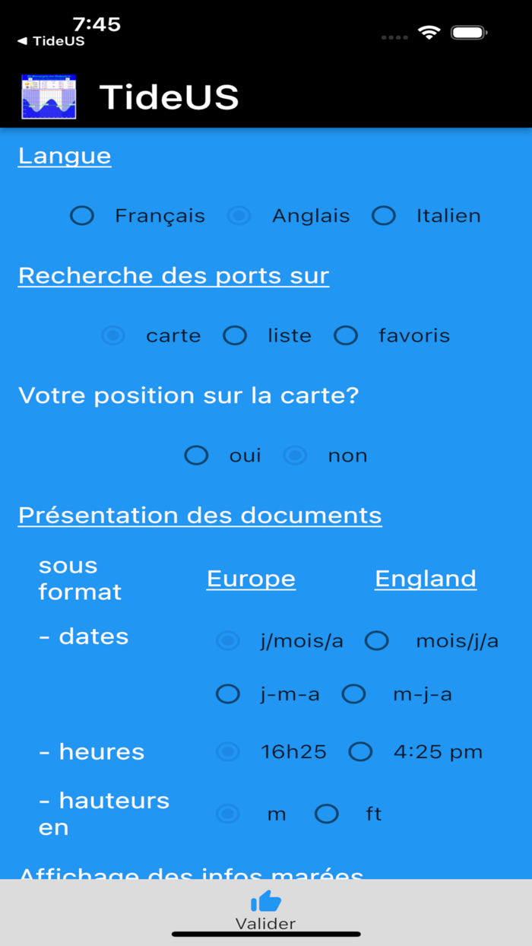
Task: Select favoris port search option
Action: coord(346,335)
